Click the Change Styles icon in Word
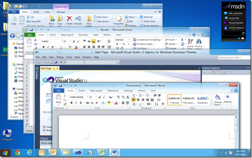Viewport: 252px width, 158px height. click(218, 99)
